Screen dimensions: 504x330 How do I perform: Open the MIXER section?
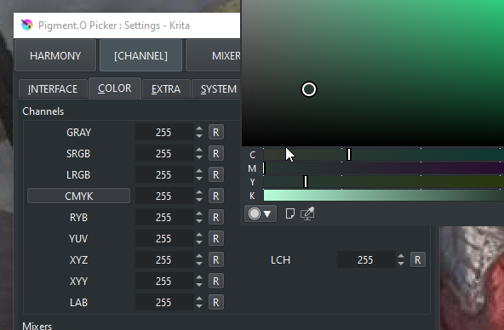coord(213,55)
